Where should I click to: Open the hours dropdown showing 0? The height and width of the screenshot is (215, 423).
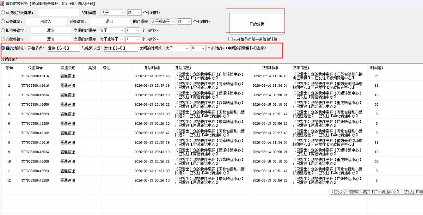coord(198,48)
